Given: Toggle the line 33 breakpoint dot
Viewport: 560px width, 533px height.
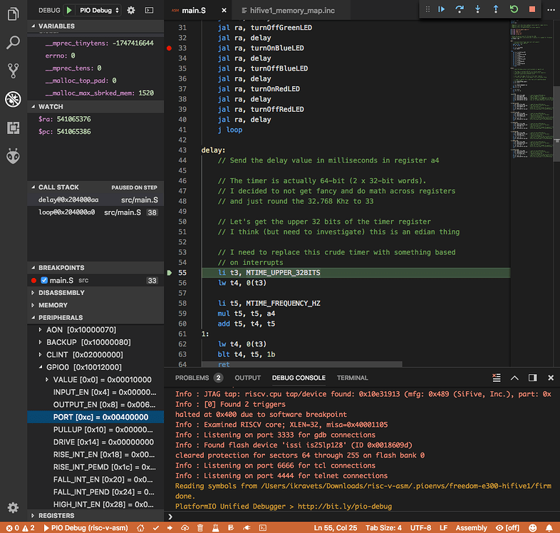Looking at the screenshot, I should click(170, 48).
